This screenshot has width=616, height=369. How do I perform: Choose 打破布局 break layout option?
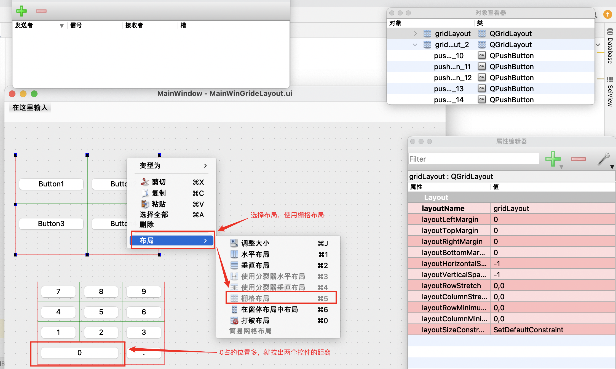(255, 320)
